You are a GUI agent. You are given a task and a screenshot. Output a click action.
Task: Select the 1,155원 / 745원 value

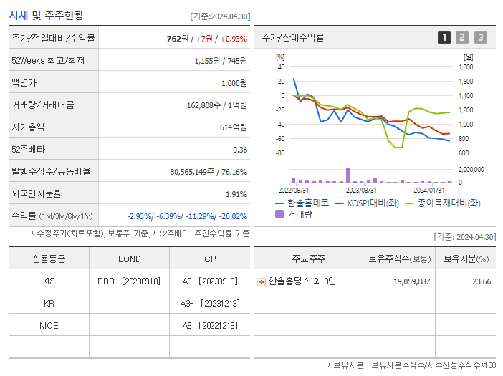pyautogui.click(x=221, y=61)
